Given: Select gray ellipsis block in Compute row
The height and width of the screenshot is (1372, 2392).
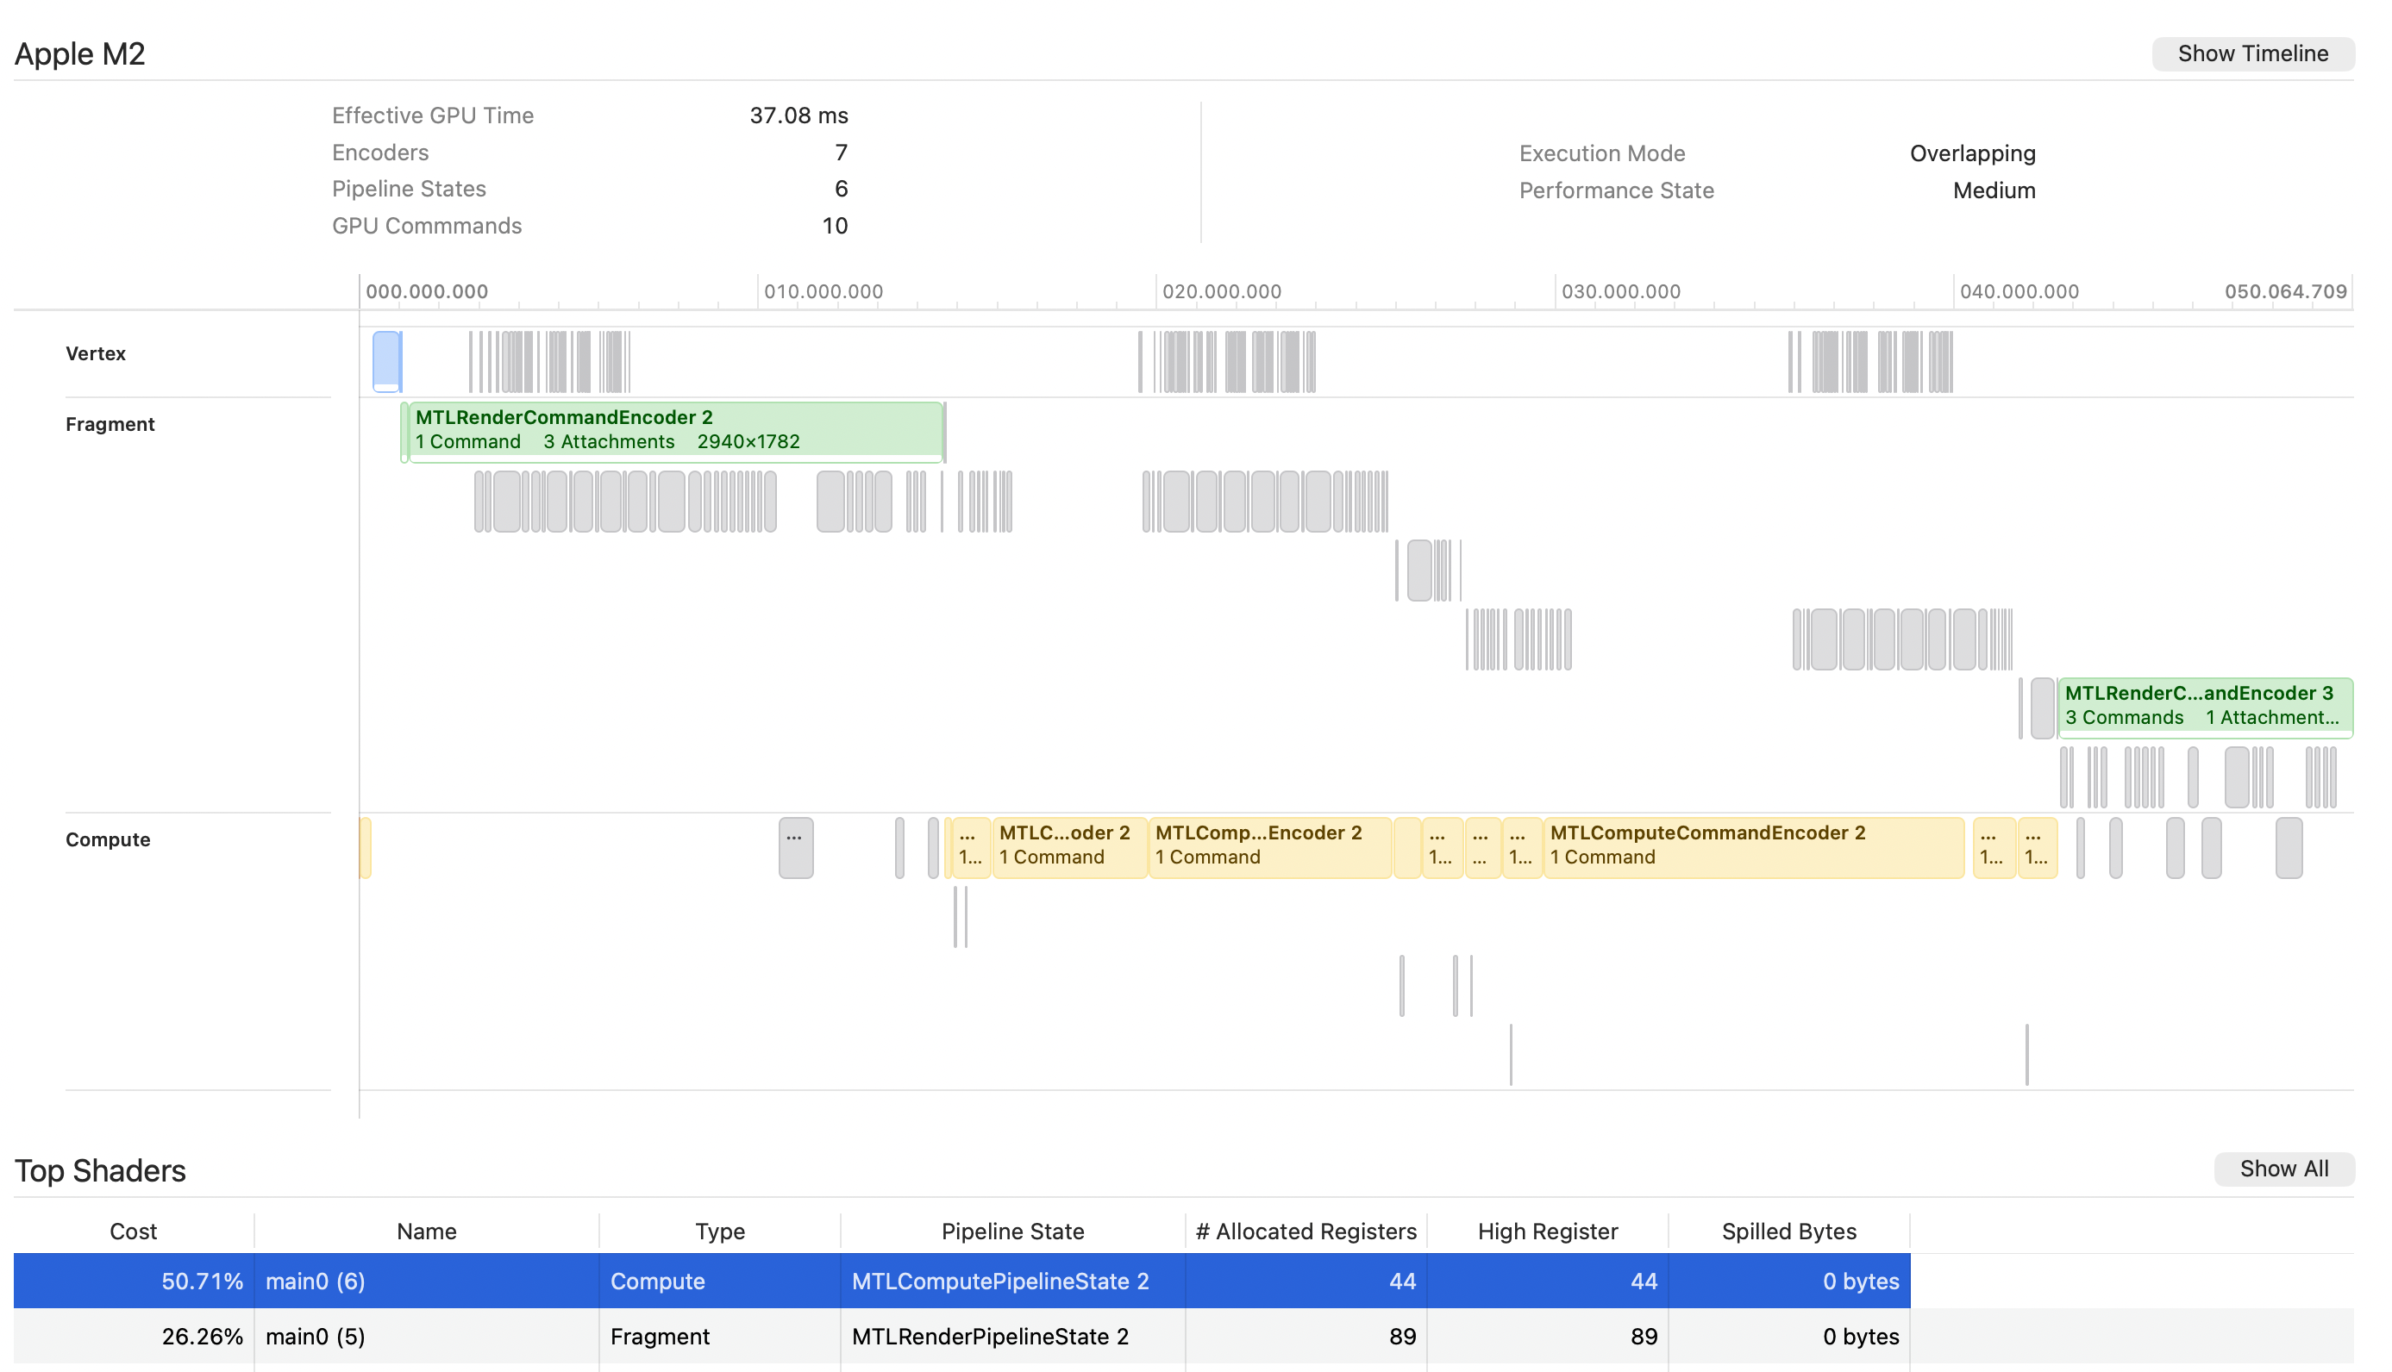Looking at the screenshot, I should click(796, 848).
